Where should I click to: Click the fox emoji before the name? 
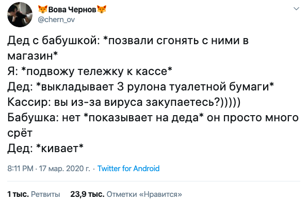(x=43, y=9)
